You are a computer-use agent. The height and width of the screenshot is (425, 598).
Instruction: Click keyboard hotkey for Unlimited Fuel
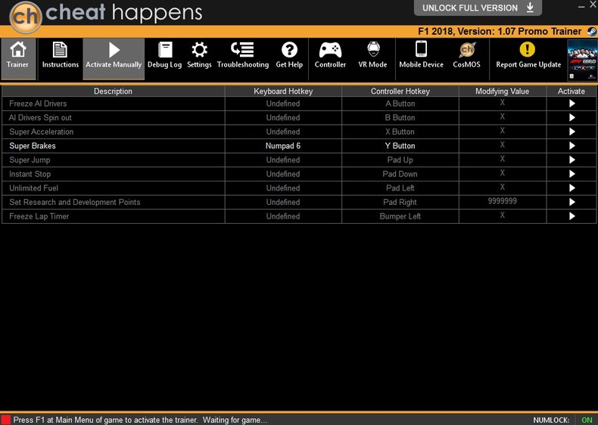click(283, 188)
